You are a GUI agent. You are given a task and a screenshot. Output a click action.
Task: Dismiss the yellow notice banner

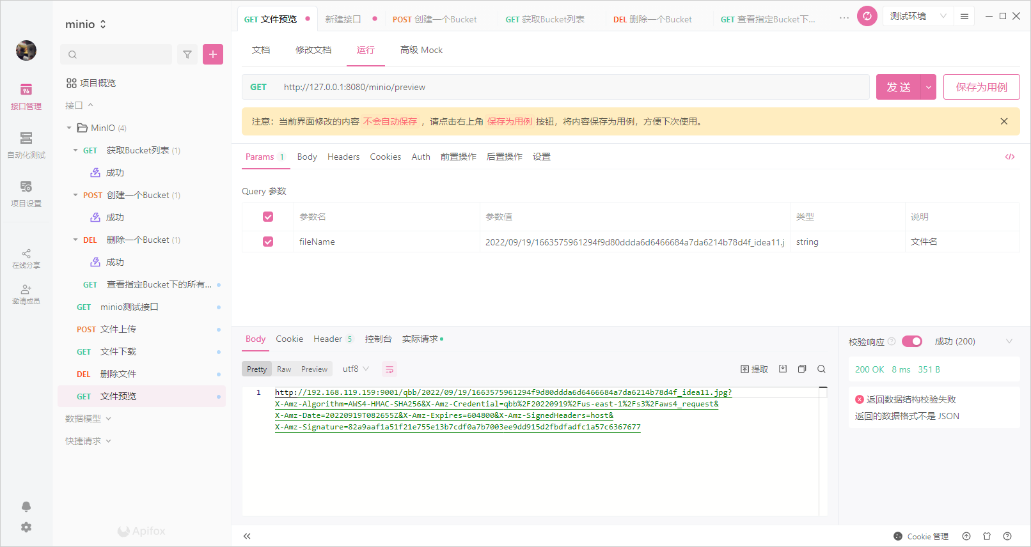(1004, 121)
